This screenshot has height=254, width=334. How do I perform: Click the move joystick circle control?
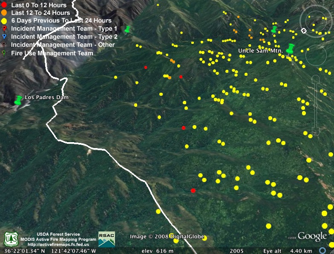pyautogui.click(x=316, y=55)
